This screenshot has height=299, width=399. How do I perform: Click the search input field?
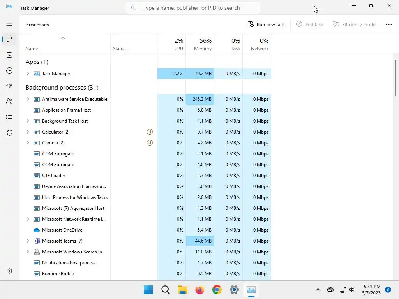click(x=192, y=8)
